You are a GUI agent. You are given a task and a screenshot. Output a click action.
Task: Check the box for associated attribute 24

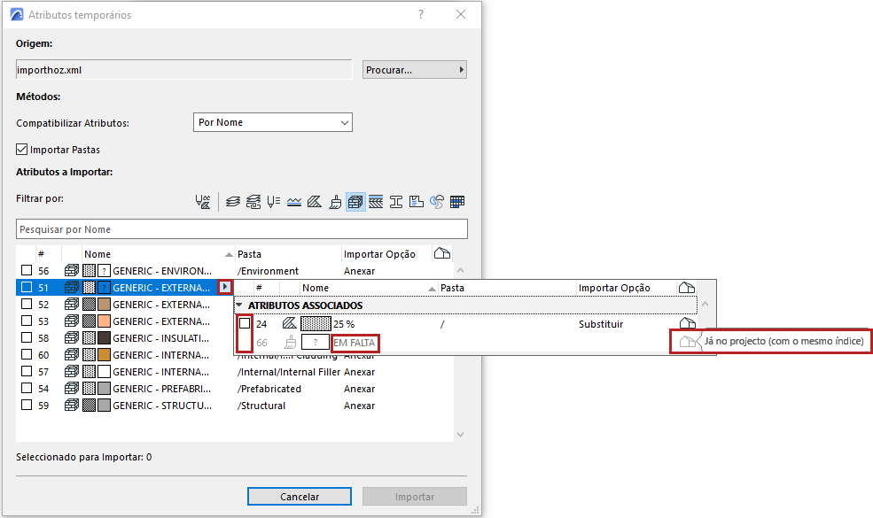[245, 323]
